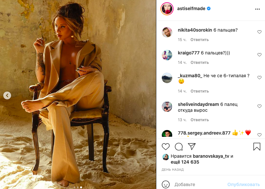Open the baranovskaya_tv profile link in likes
The width and height of the screenshot is (265, 189).
[x=211, y=156]
